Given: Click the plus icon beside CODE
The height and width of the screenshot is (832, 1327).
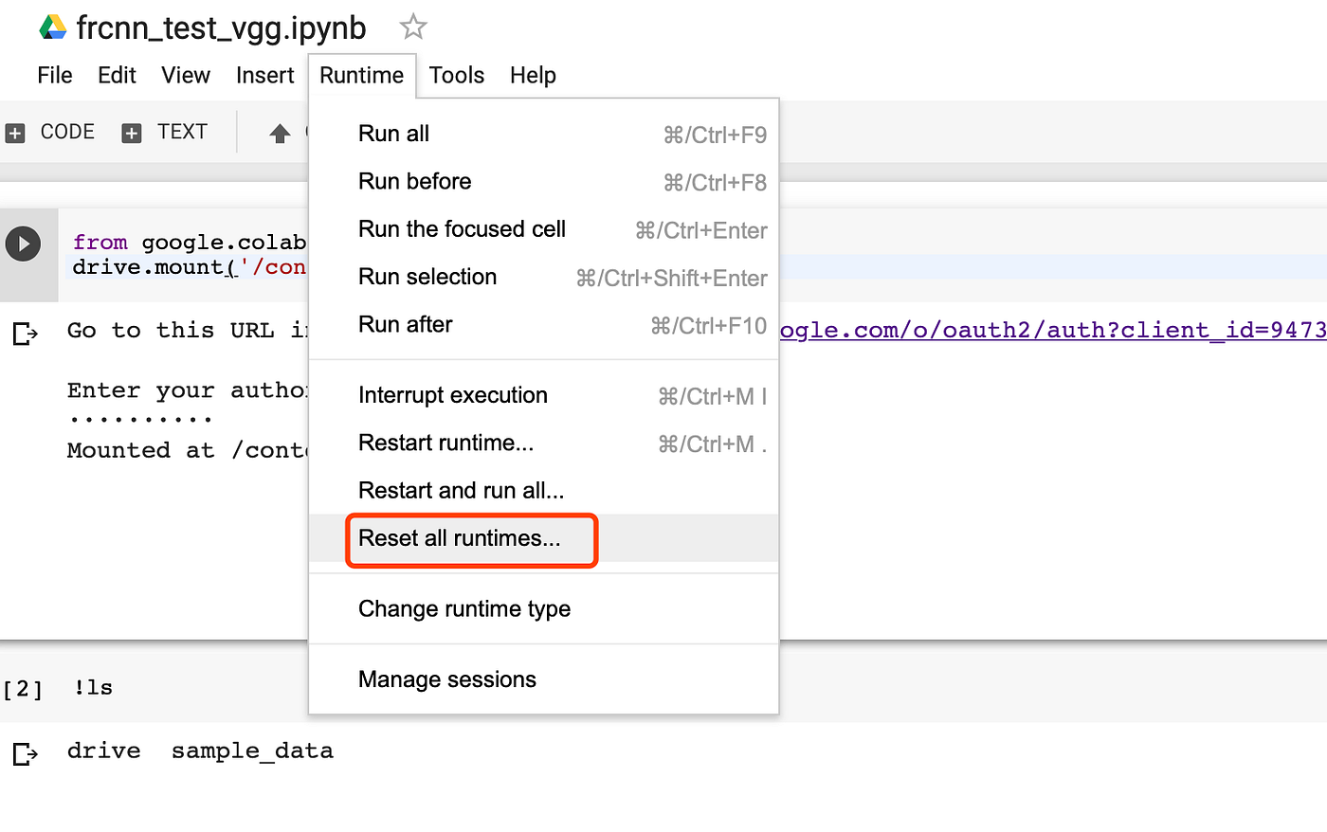Looking at the screenshot, I should [15, 133].
